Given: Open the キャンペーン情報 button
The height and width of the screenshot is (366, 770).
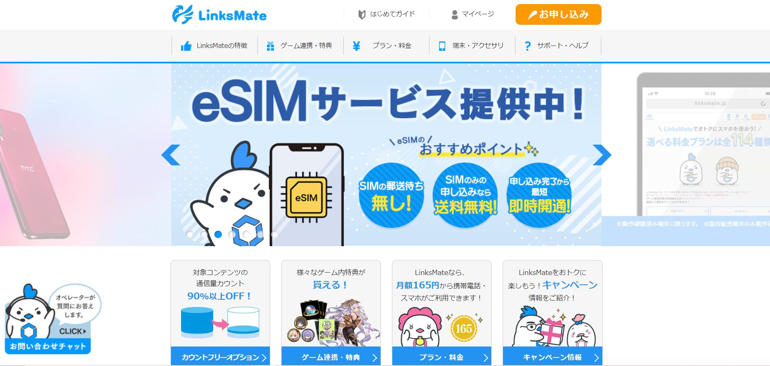Looking at the screenshot, I should (553, 357).
